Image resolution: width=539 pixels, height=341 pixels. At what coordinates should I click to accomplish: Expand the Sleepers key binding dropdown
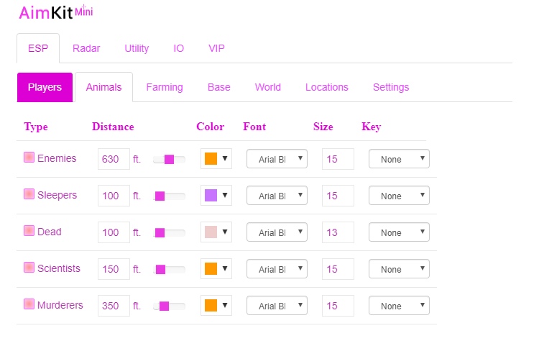coord(399,196)
